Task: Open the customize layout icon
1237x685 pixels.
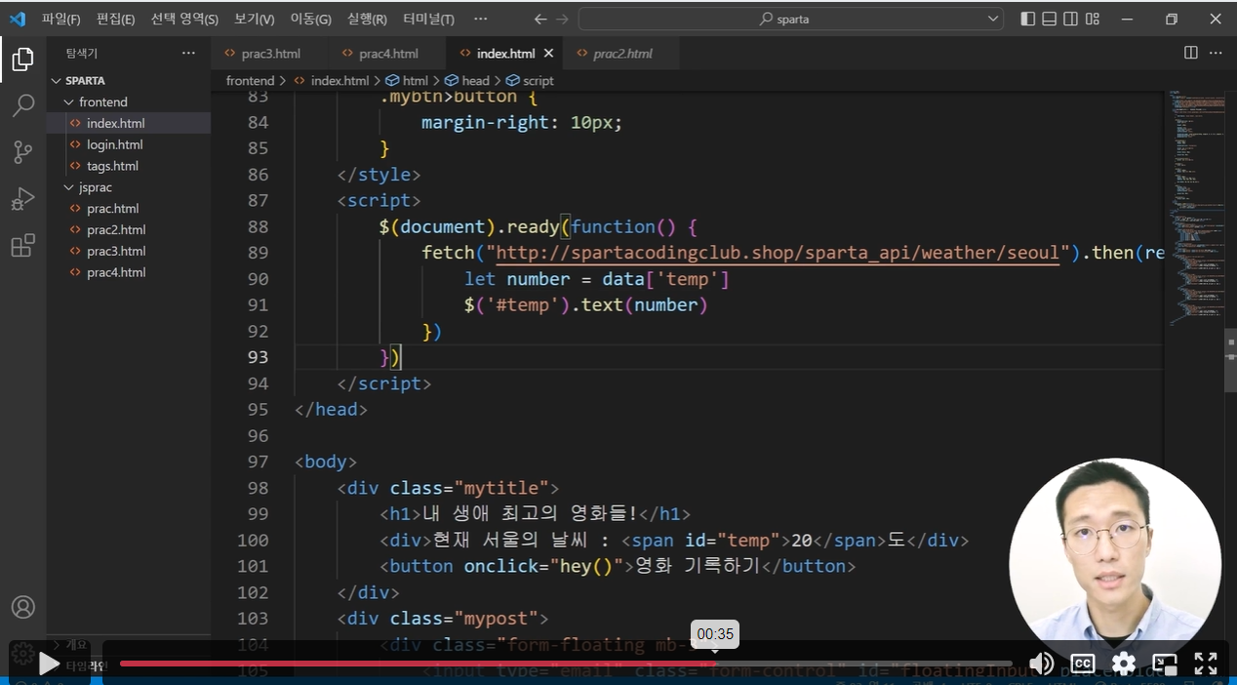Action: point(1093,19)
